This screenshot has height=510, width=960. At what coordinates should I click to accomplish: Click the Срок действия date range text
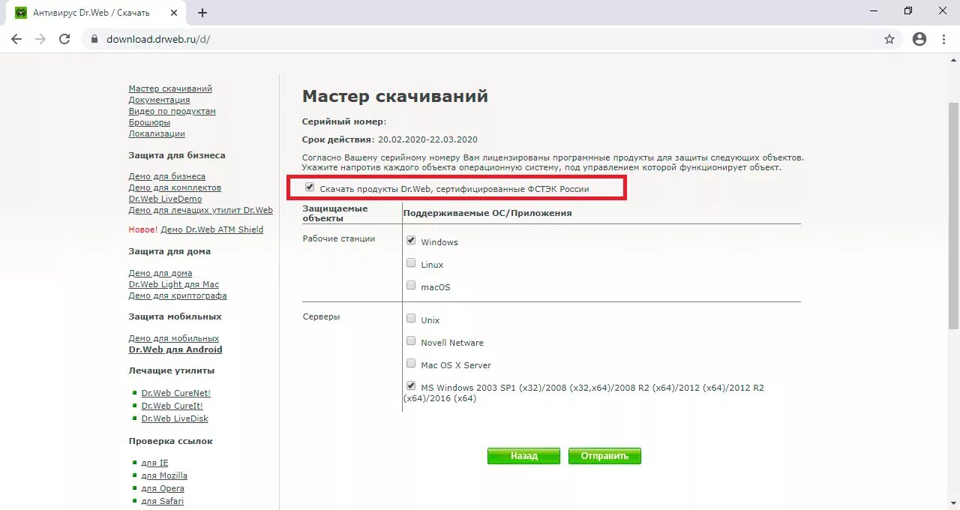427,139
